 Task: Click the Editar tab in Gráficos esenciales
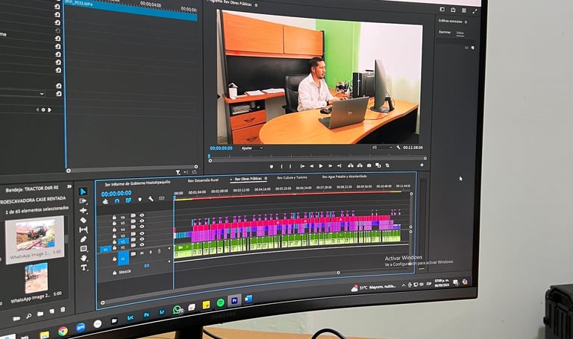pyautogui.click(x=460, y=33)
